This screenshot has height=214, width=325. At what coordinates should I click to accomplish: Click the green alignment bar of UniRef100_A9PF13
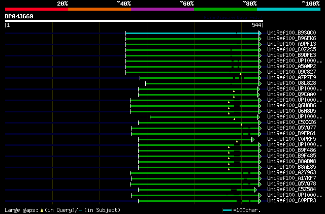click(192, 44)
